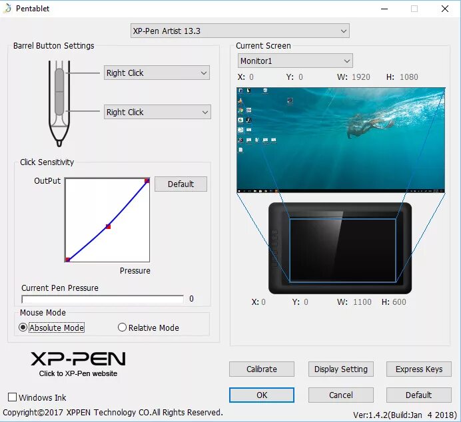Expand the Monitor1 current screen dropdown

coord(295,61)
